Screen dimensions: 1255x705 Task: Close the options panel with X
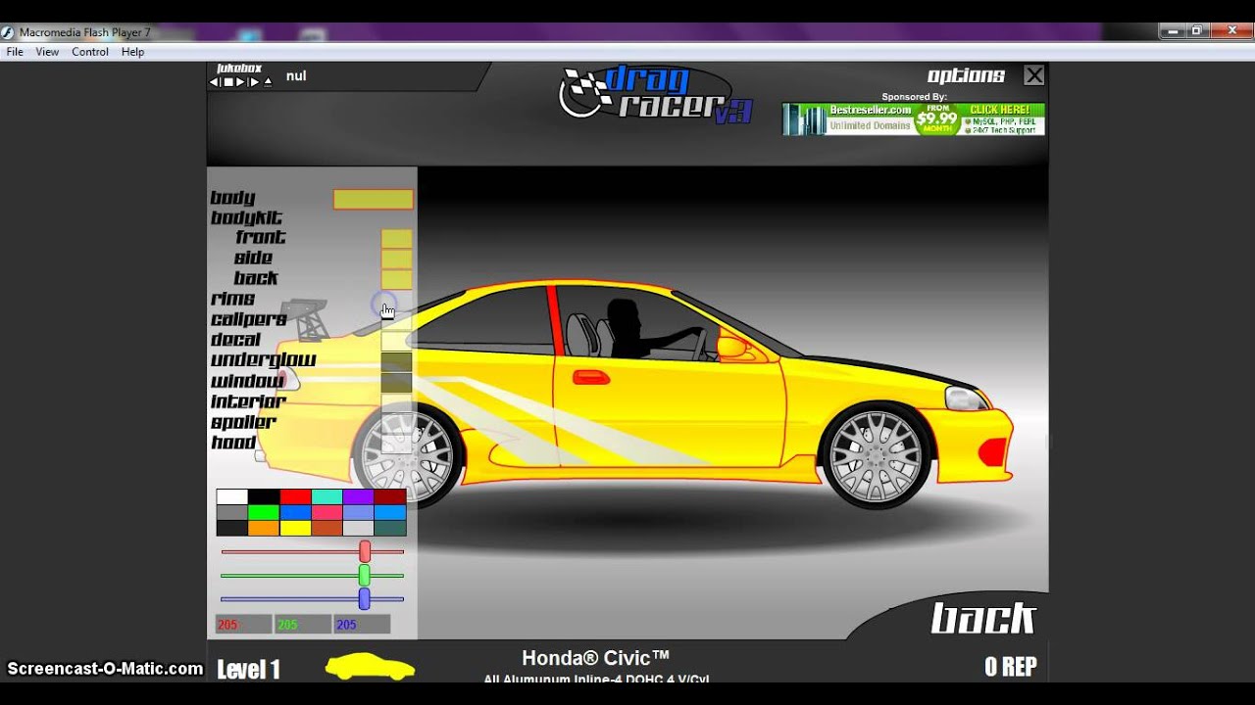1034,75
